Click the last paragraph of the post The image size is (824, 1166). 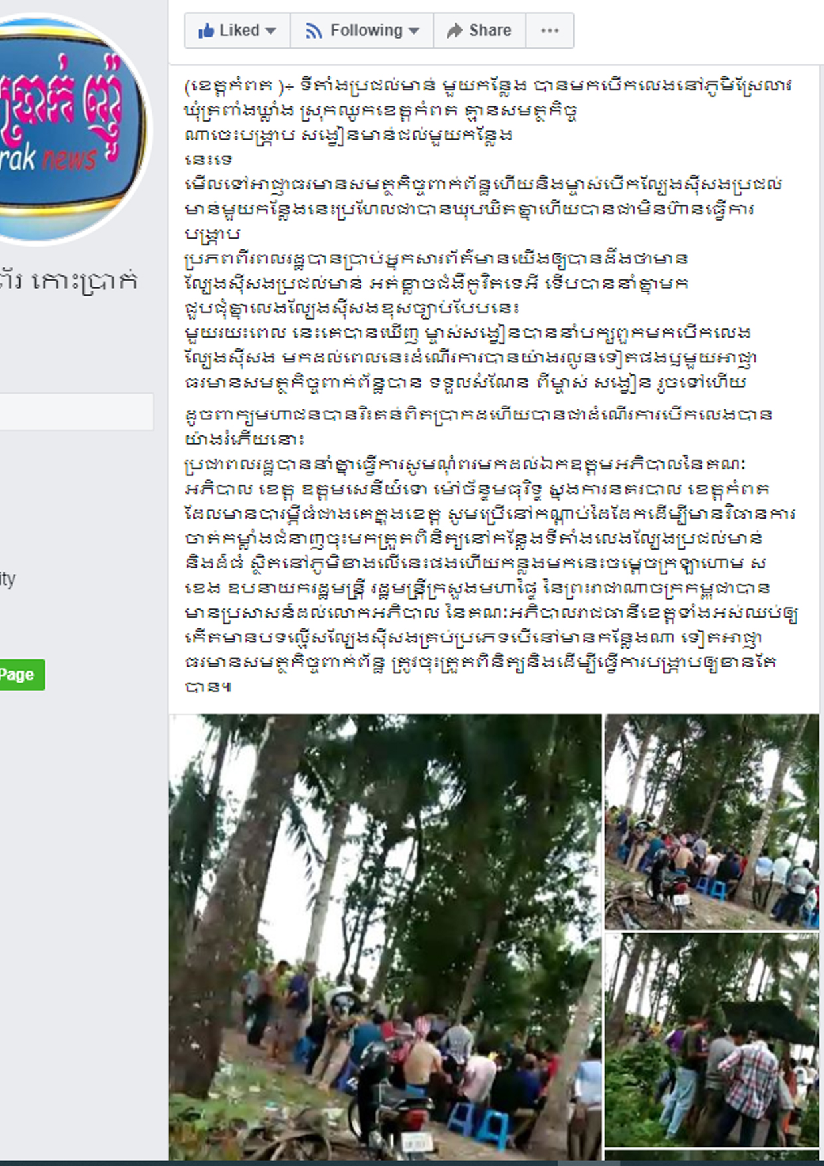tap(492, 576)
